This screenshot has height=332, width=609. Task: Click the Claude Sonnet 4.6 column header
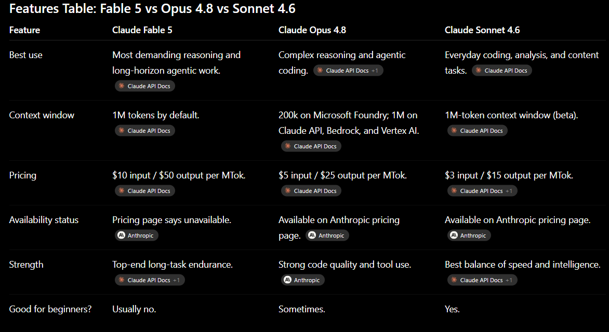click(x=482, y=30)
